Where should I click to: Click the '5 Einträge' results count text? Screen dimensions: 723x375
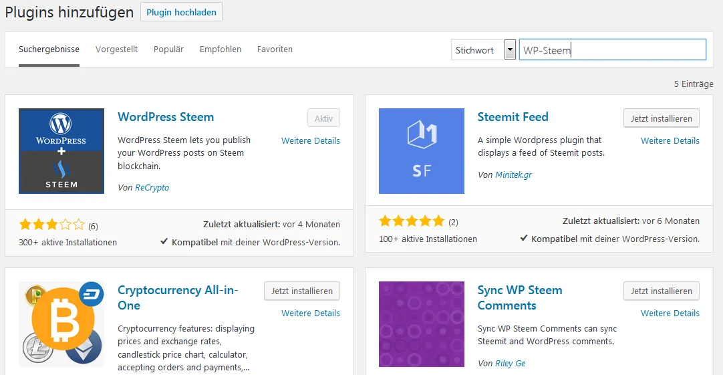coord(694,84)
